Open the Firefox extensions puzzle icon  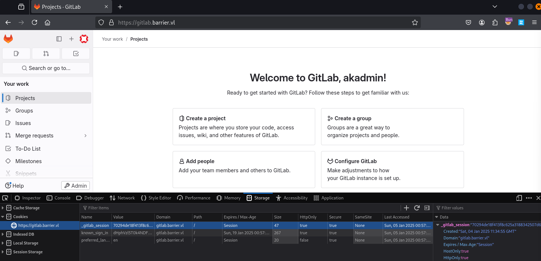coord(495,22)
